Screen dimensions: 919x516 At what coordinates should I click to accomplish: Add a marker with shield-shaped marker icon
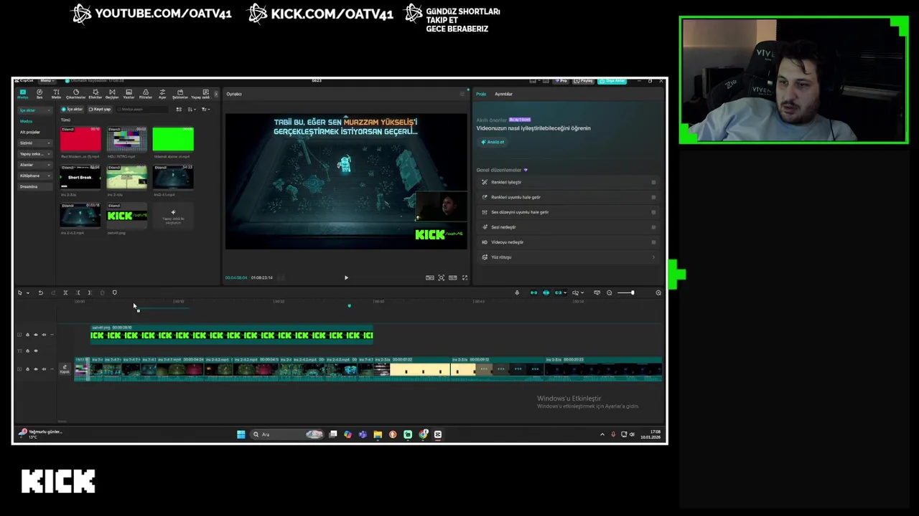[x=115, y=292]
